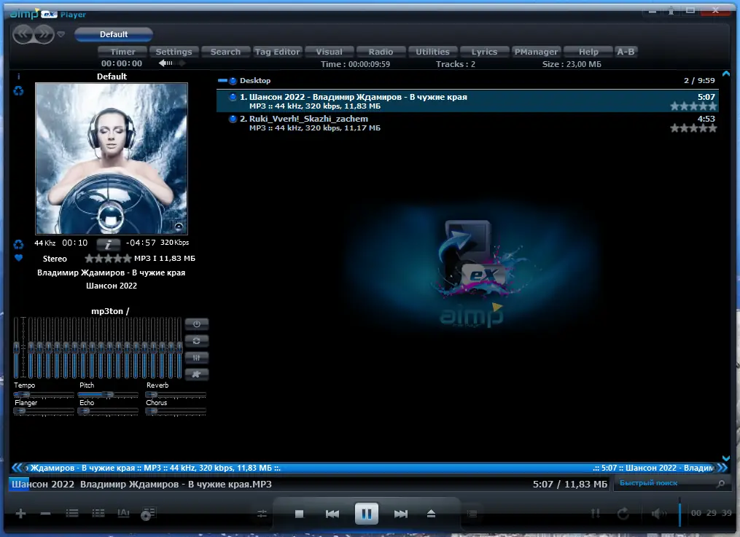Click the magnifier icon in quick search

[x=720, y=484]
